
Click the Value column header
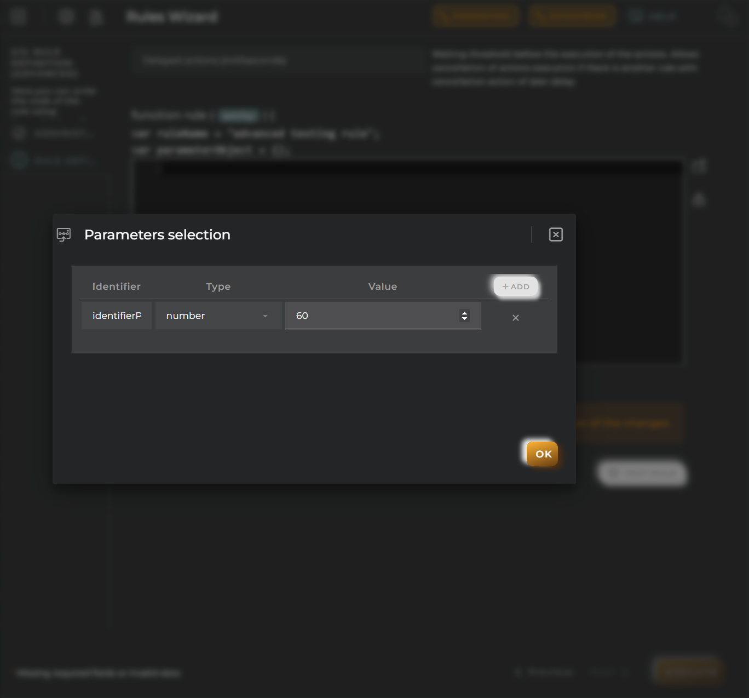(383, 287)
